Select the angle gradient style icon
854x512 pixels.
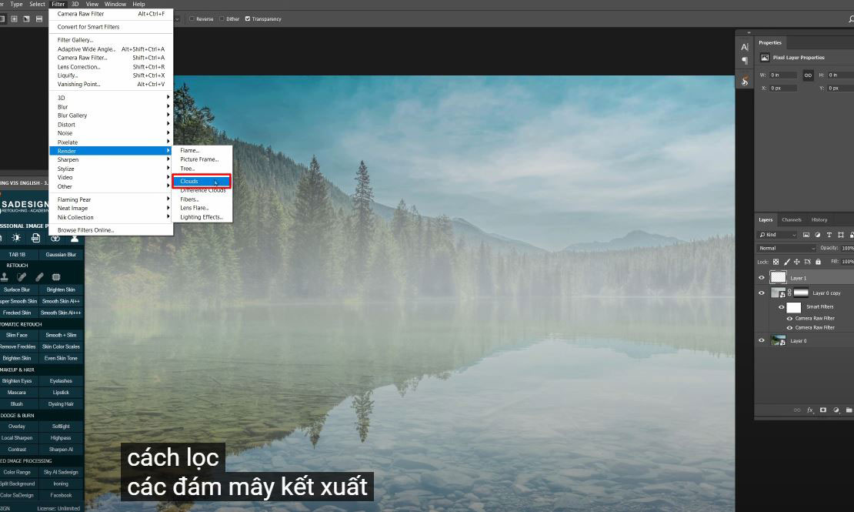pyautogui.click(x=26, y=18)
